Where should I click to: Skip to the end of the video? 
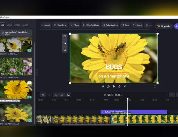click(125, 86)
